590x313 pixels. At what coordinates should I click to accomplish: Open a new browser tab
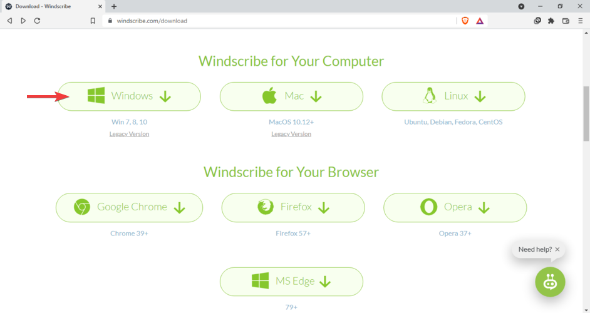click(114, 6)
